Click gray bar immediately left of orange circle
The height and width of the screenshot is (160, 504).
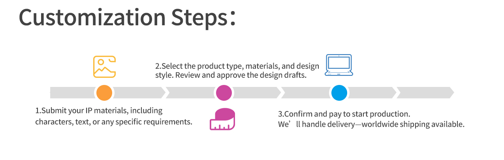72,93
